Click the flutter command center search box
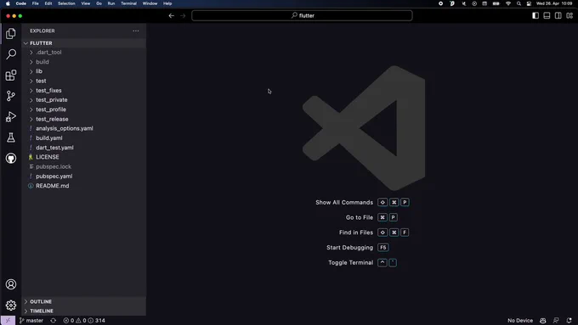The image size is (578, 325). tap(302, 16)
